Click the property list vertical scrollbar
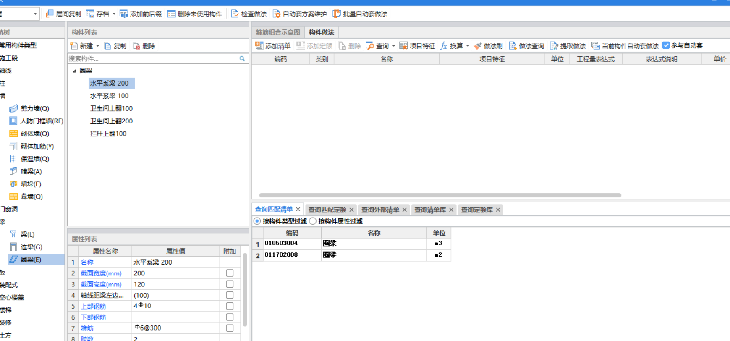 pyautogui.click(x=245, y=290)
